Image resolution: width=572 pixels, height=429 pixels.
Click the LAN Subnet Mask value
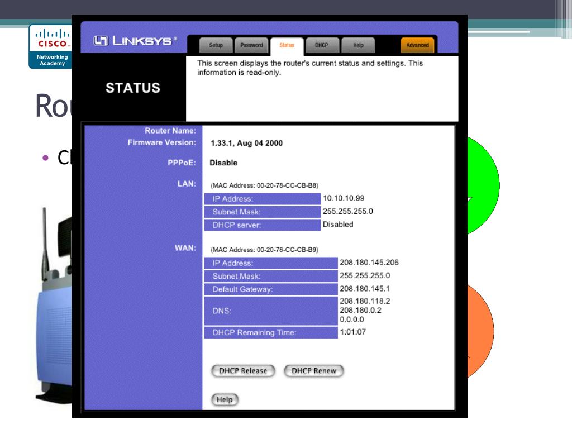coord(347,211)
